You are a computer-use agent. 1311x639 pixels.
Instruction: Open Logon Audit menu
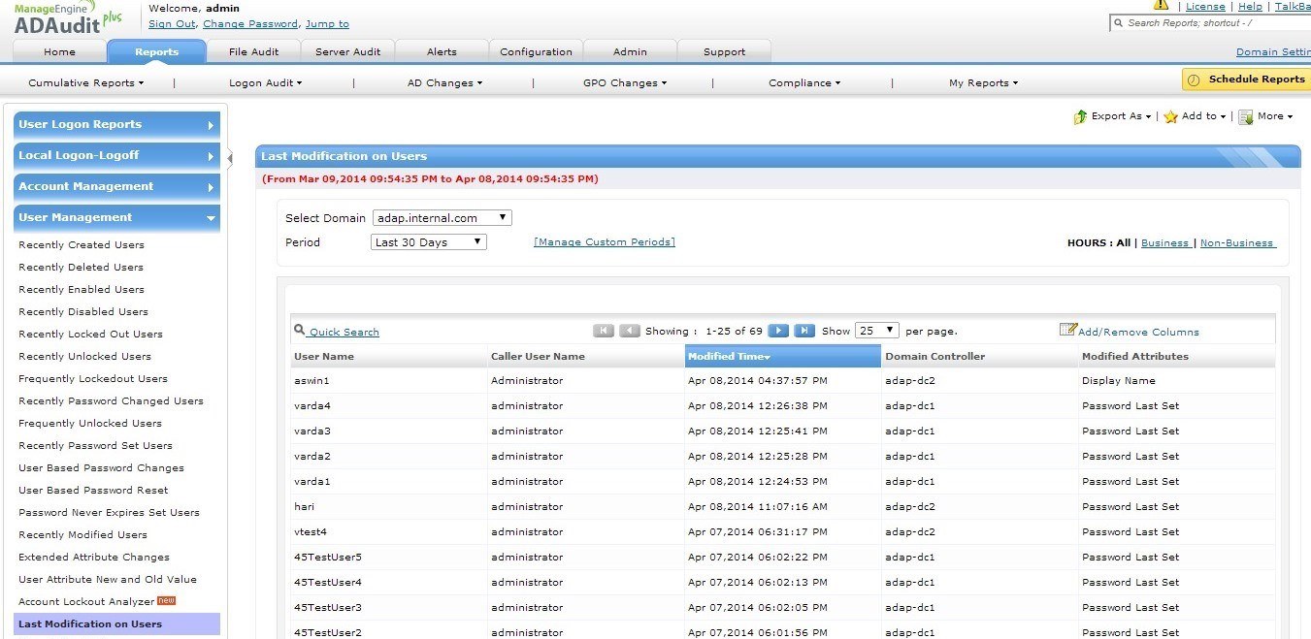pos(265,83)
